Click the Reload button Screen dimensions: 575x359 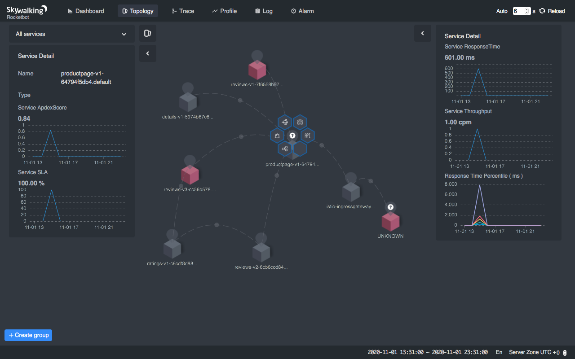pos(552,11)
